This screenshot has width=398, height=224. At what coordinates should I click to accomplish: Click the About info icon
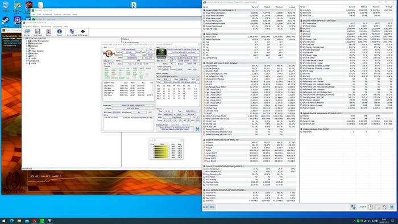tap(59, 32)
